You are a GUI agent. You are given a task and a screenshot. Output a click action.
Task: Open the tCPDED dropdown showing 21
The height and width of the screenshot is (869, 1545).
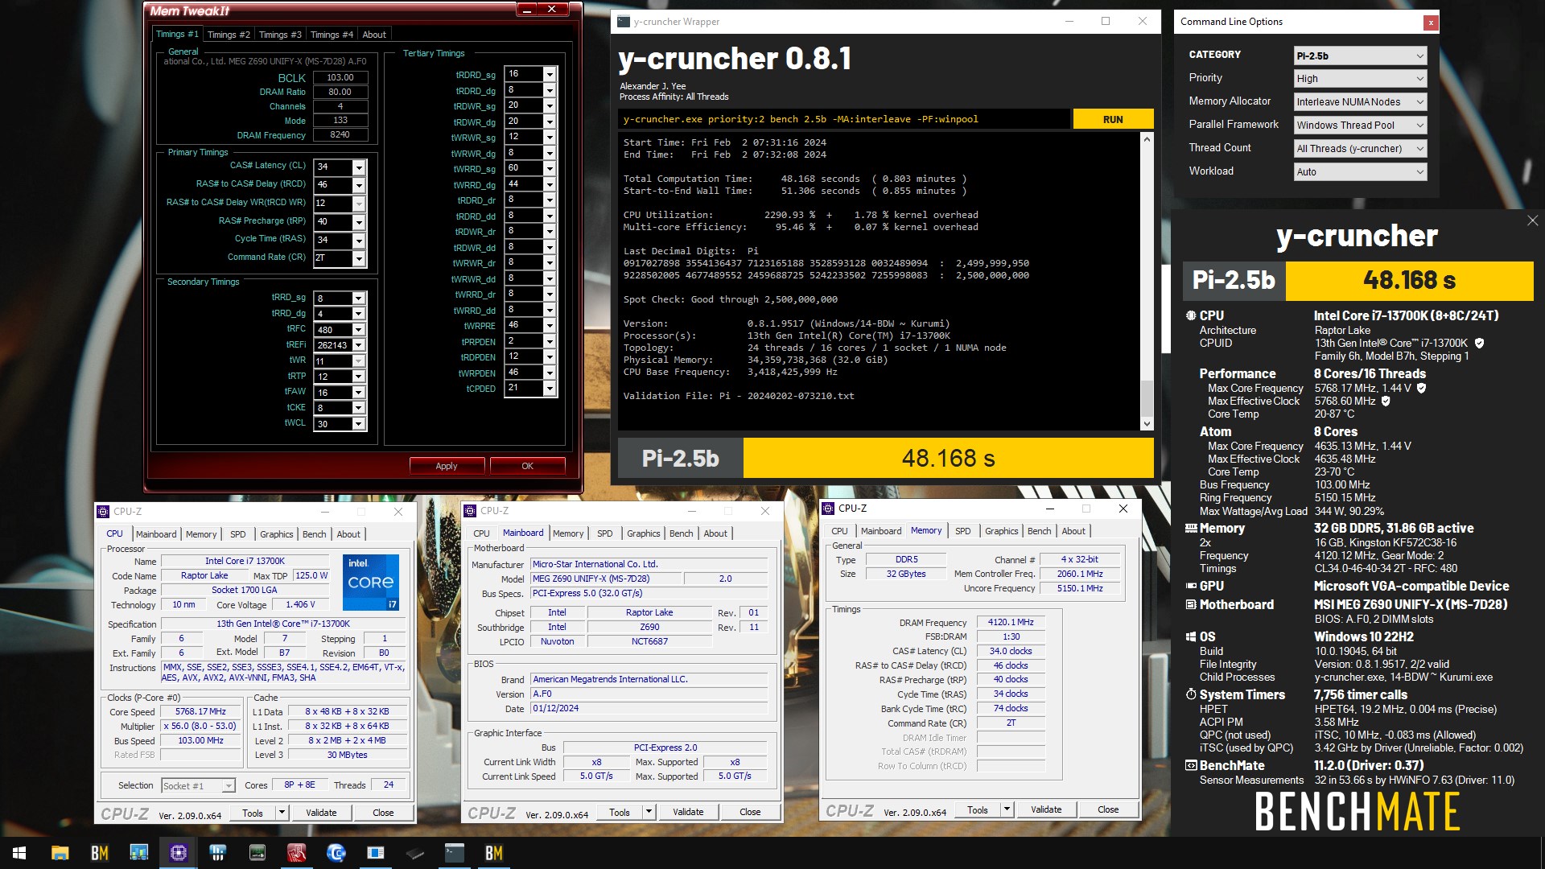point(550,389)
